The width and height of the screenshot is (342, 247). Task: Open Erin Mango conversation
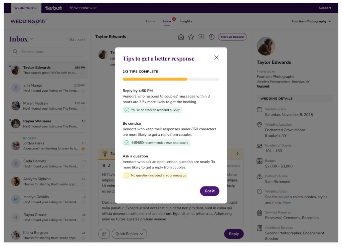coord(47,88)
